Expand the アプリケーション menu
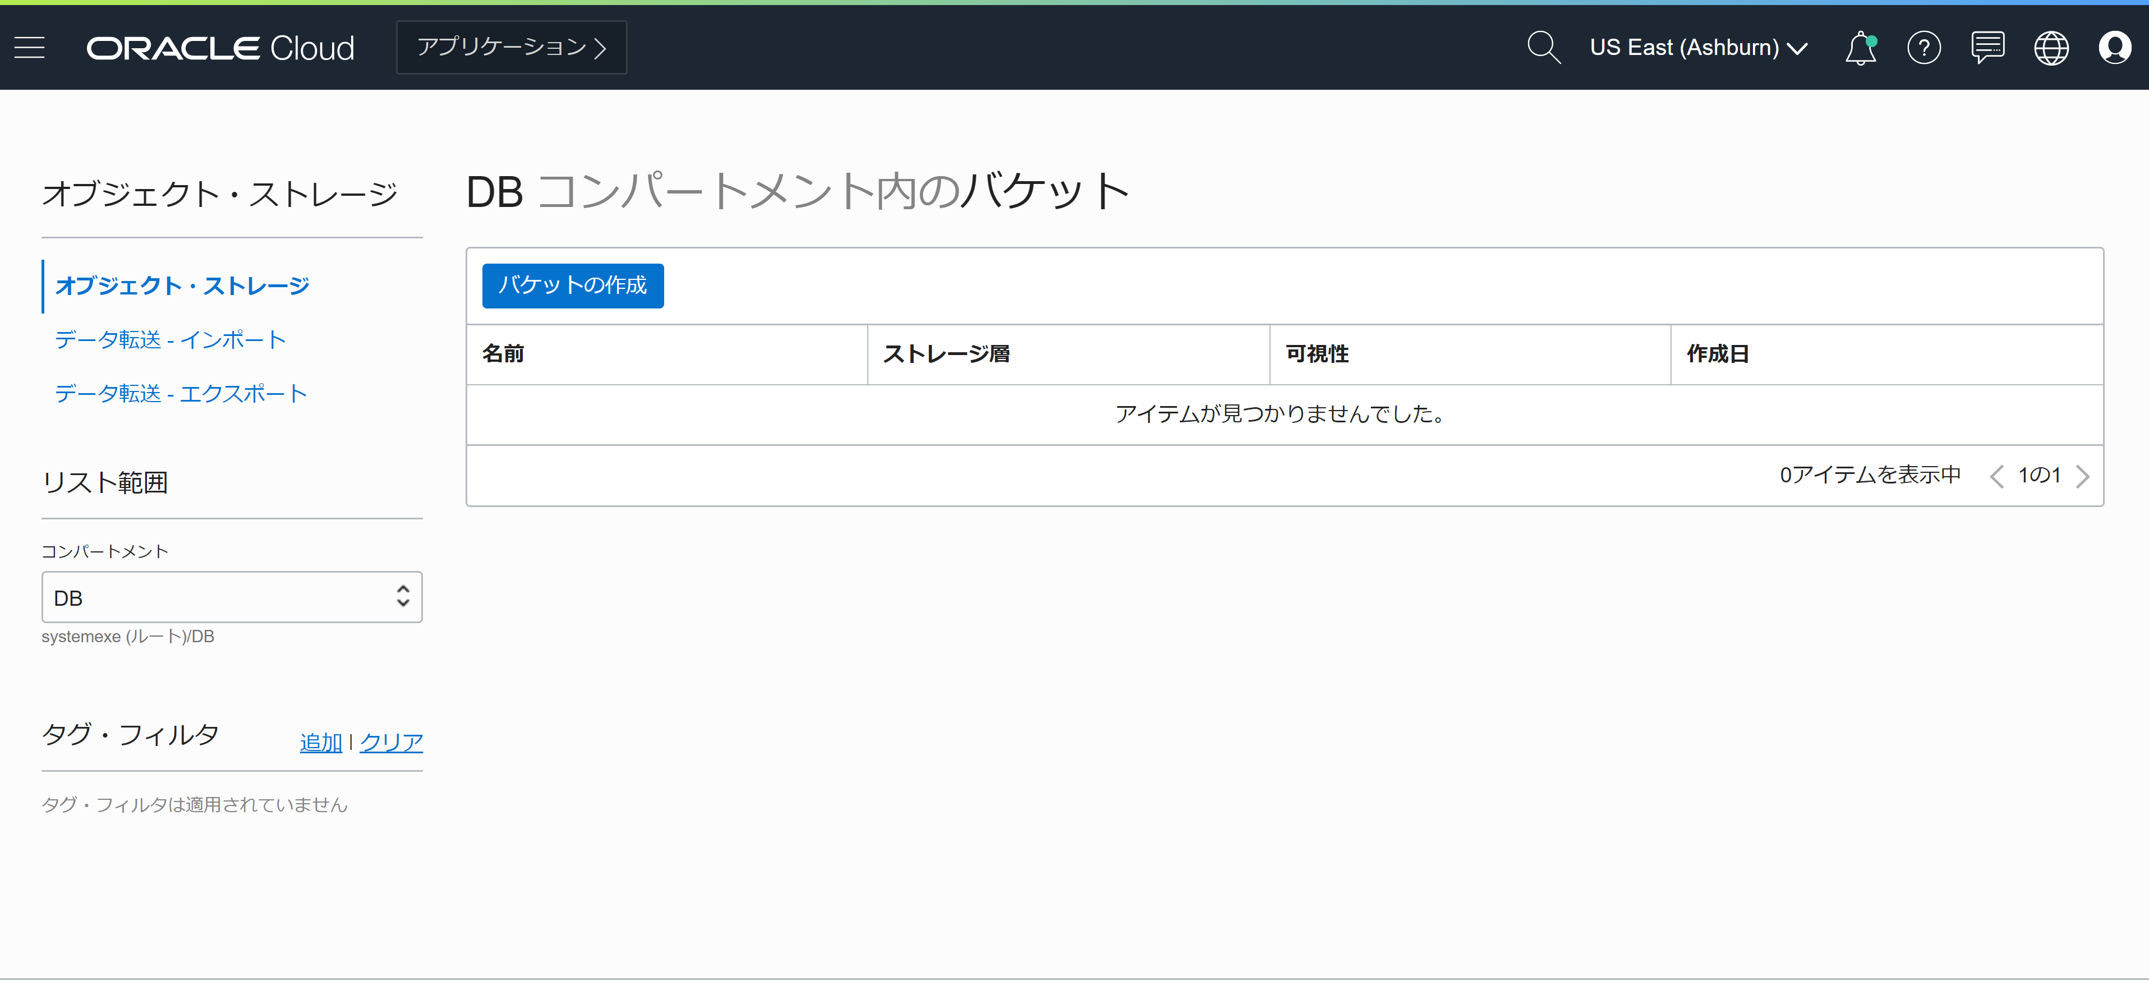The width and height of the screenshot is (2149, 981). [512, 48]
